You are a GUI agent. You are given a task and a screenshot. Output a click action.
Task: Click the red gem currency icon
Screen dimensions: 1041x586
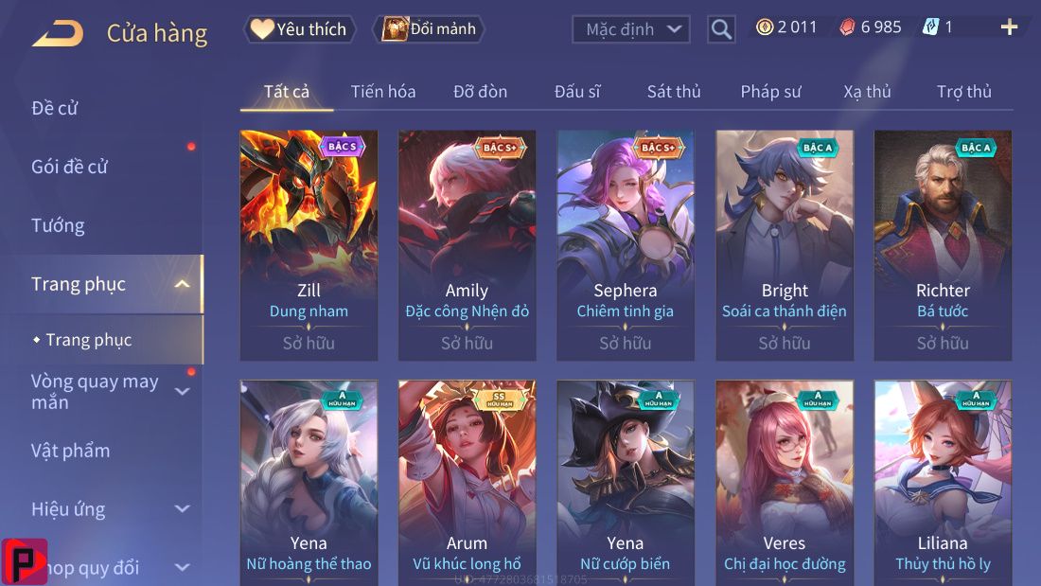point(847,27)
